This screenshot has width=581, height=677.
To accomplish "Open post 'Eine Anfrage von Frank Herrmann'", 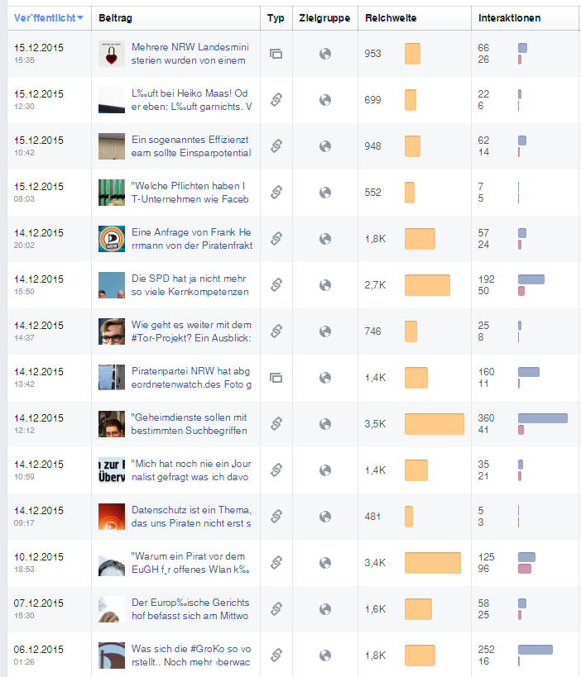I will pyautogui.click(x=191, y=239).
